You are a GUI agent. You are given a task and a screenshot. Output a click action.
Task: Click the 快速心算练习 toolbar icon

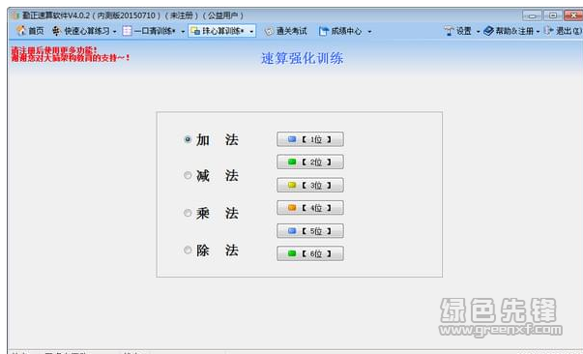pyautogui.click(x=56, y=31)
